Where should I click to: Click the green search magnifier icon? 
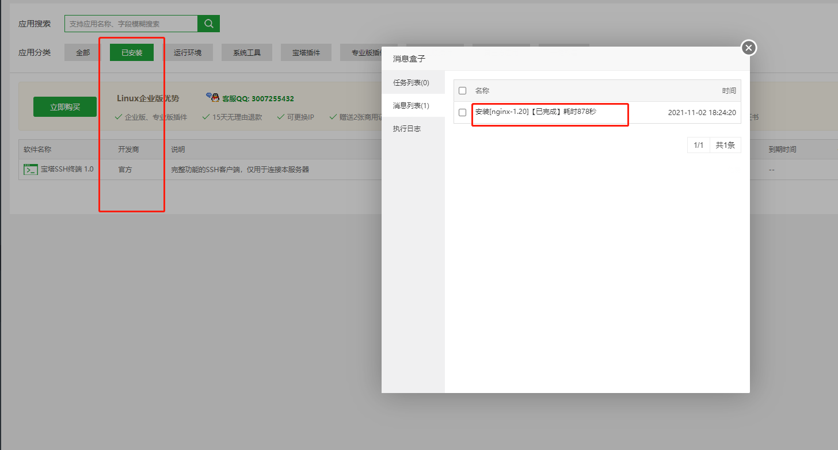coord(208,24)
